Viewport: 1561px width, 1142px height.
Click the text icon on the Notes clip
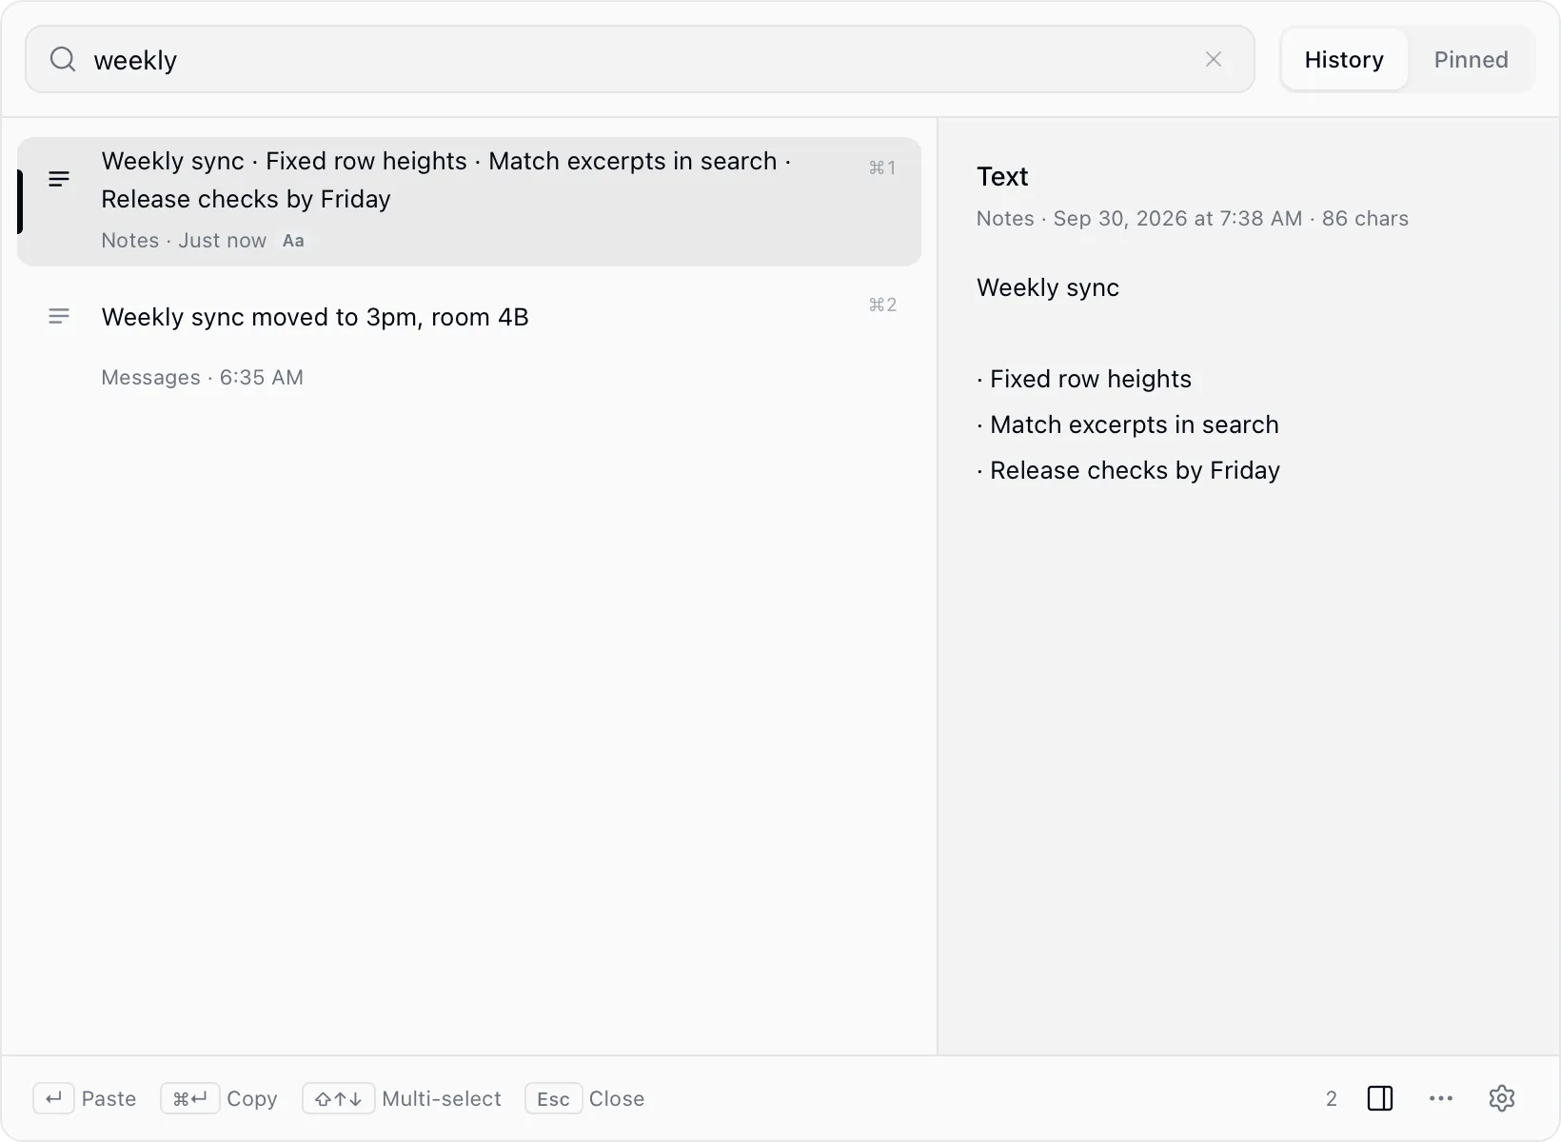(59, 179)
